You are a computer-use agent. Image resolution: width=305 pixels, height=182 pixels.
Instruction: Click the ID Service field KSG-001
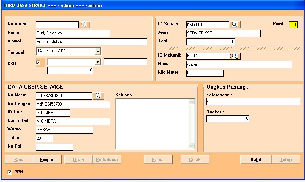click(x=208, y=25)
